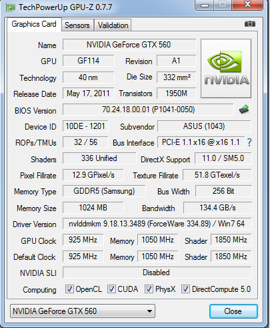Click the Memory Size field 1024 MB
Screen dimensions: 276x328
pyautogui.click(x=93, y=208)
